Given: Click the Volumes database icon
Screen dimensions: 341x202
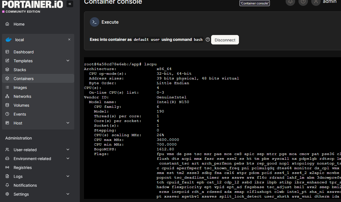Looking at the screenshot, I should (8, 105).
